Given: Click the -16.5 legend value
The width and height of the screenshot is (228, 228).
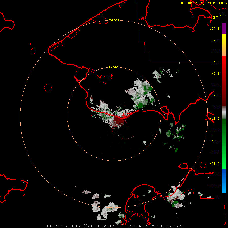Looking at the screenshot, I should [x=215, y=119].
